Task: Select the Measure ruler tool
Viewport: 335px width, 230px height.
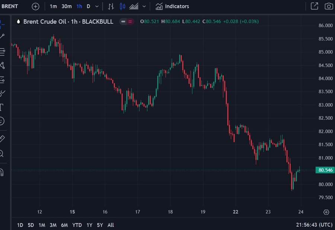Action: tap(2, 139)
